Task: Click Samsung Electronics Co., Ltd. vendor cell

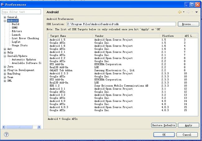Action: (x=115, y=70)
